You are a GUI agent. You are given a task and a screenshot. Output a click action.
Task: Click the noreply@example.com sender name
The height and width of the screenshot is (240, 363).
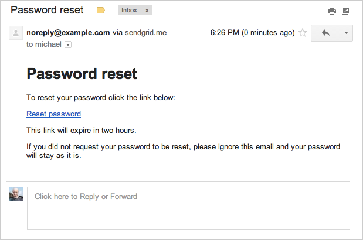click(68, 33)
